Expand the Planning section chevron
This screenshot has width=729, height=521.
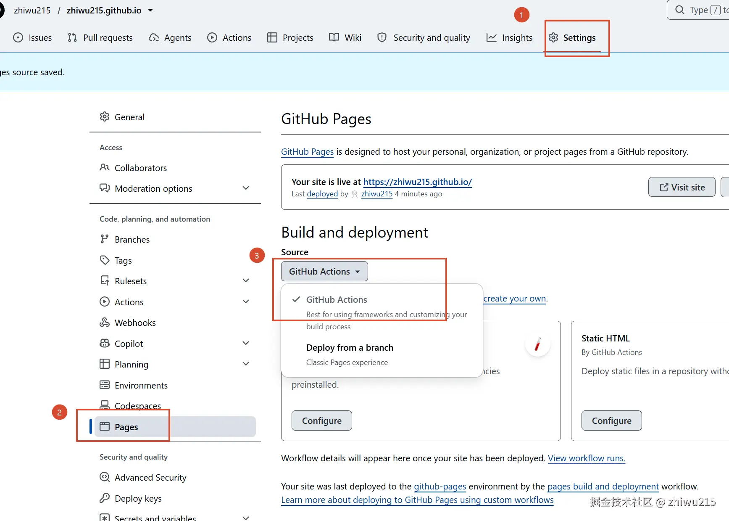(246, 364)
